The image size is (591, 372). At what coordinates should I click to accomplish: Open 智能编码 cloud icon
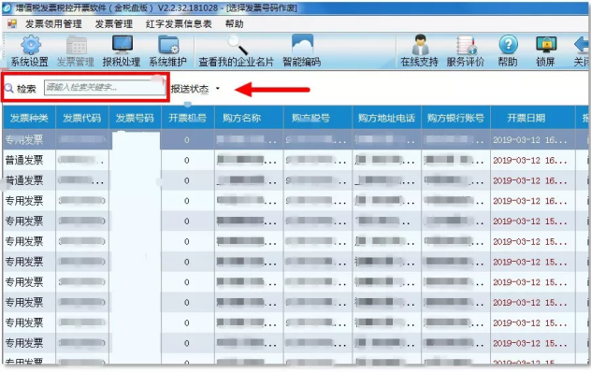(302, 45)
